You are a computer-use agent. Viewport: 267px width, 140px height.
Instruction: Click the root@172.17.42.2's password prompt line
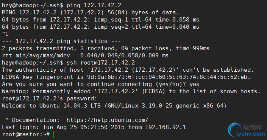coord(49,98)
